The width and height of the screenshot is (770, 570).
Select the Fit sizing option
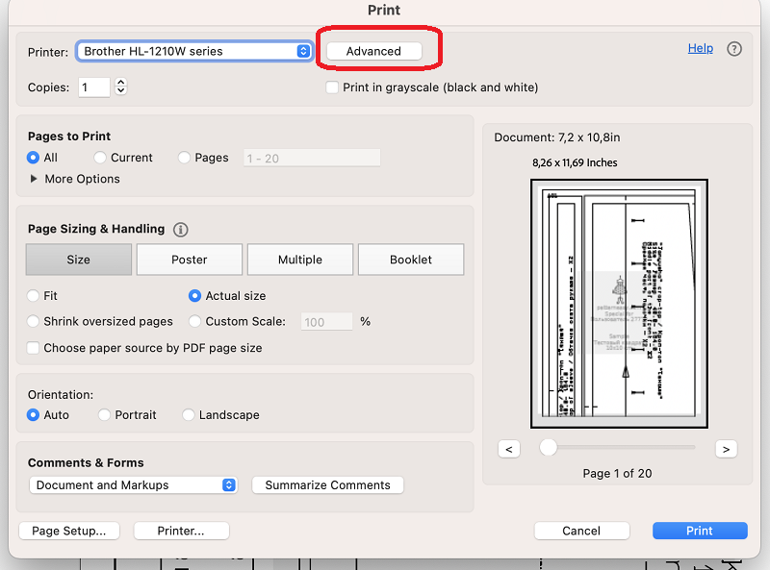coord(34,296)
